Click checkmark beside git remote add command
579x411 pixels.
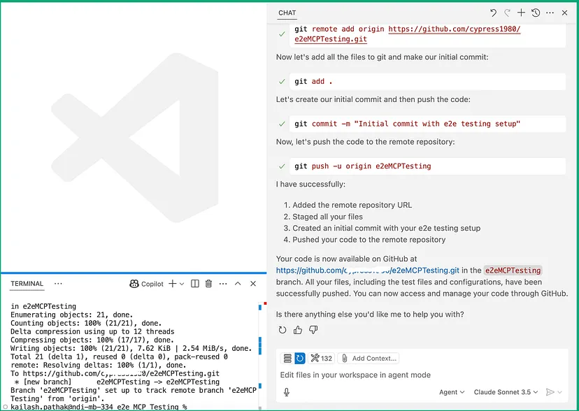(282, 34)
